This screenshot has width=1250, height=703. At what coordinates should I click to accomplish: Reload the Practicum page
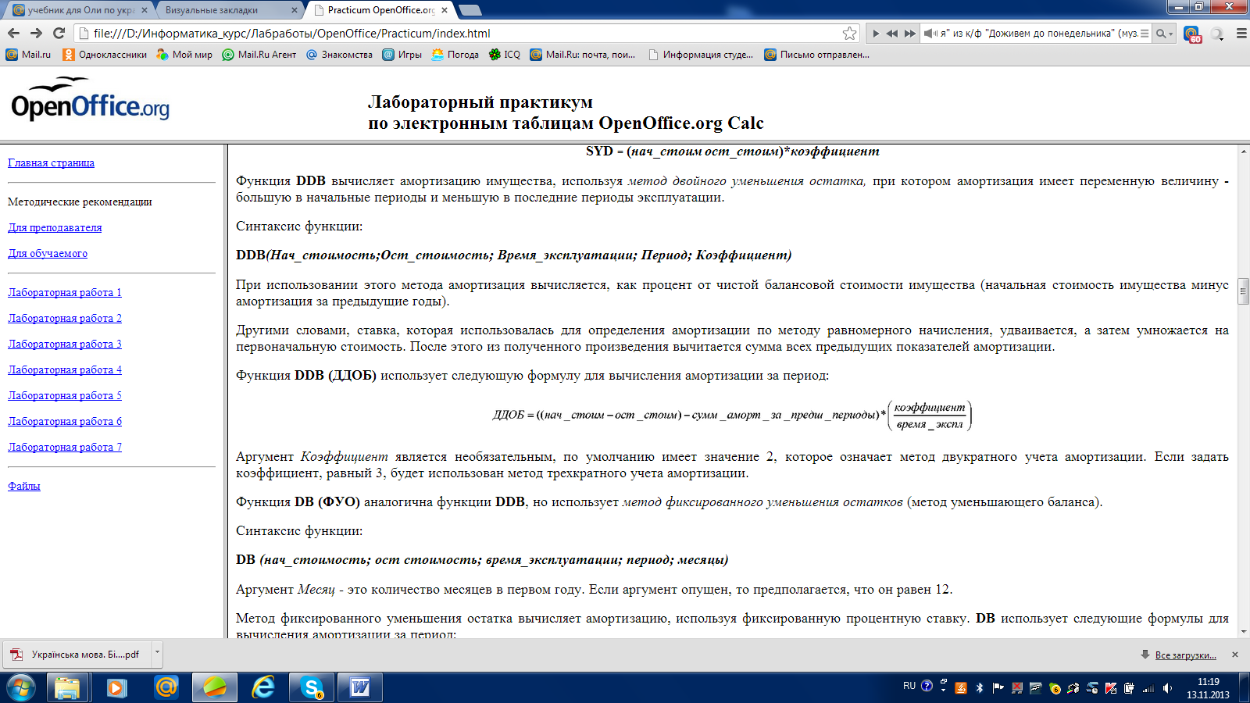[x=59, y=33]
